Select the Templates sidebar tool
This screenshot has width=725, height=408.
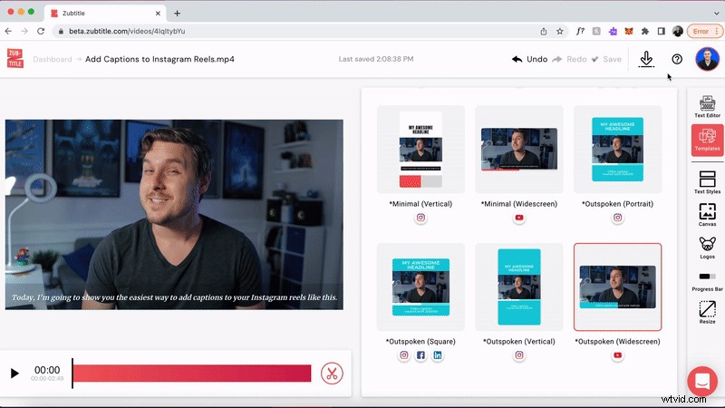coord(707,140)
